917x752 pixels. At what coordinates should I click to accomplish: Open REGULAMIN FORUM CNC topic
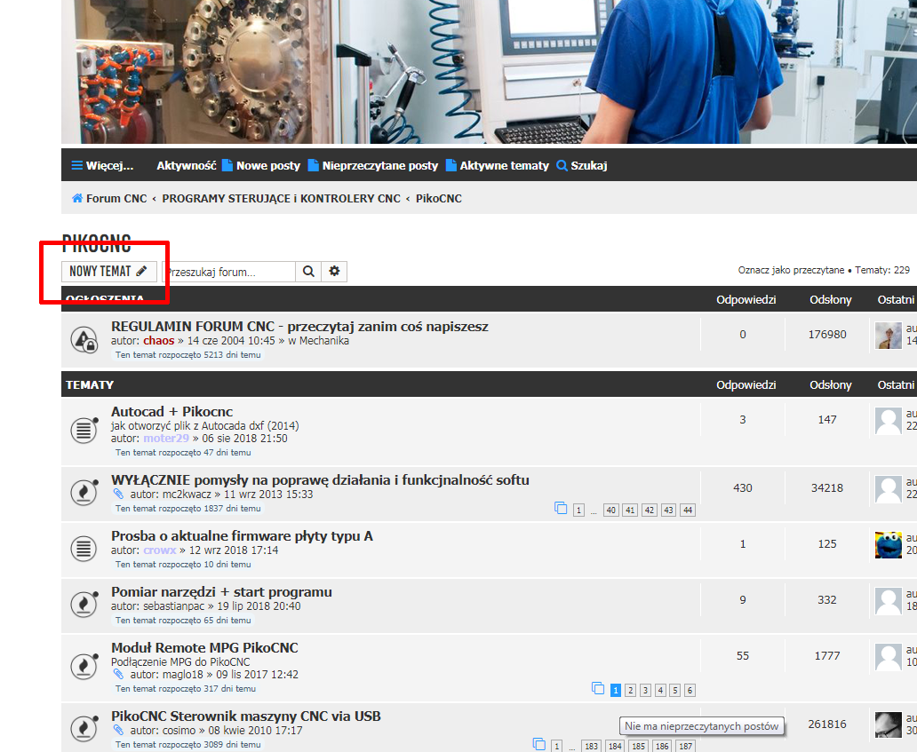click(299, 326)
